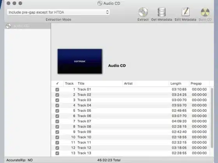This screenshot has width=218, height=163.
Task: Select 'Track 10' title cell
Action: [84, 137]
